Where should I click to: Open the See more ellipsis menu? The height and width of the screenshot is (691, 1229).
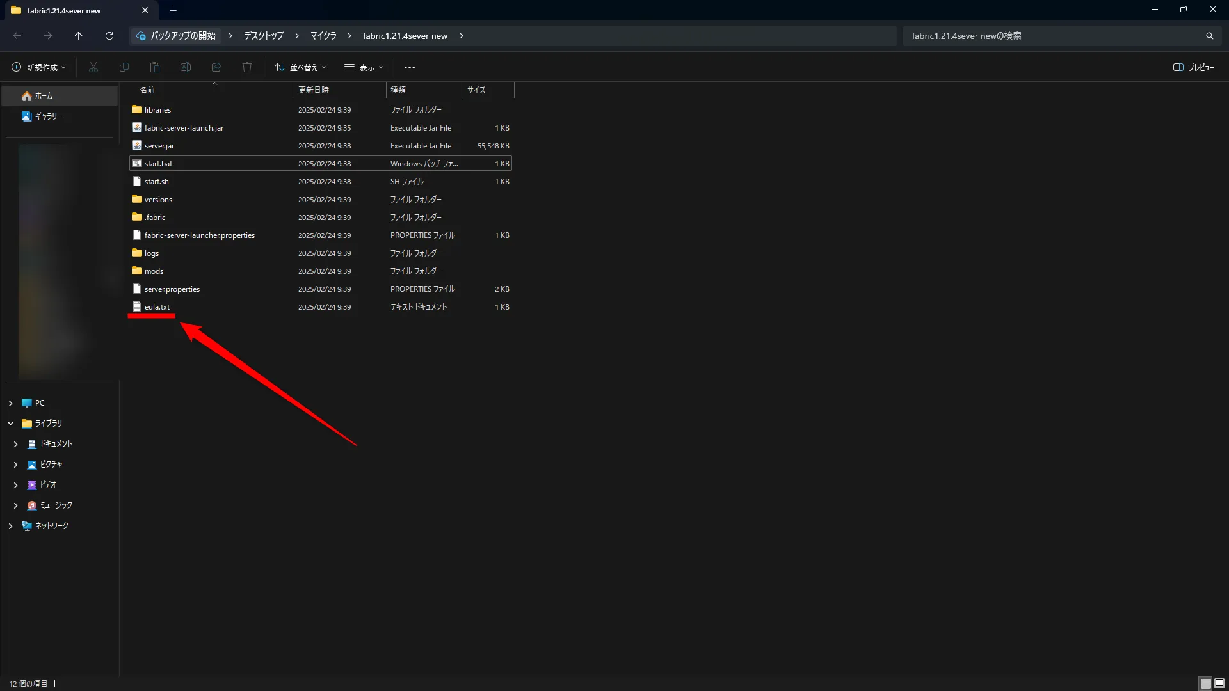pyautogui.click(x=410, y=67)
